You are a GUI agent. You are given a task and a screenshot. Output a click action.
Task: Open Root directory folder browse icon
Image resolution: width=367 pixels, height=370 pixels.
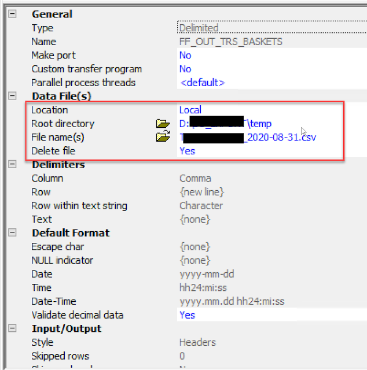(x=163, y=124)
